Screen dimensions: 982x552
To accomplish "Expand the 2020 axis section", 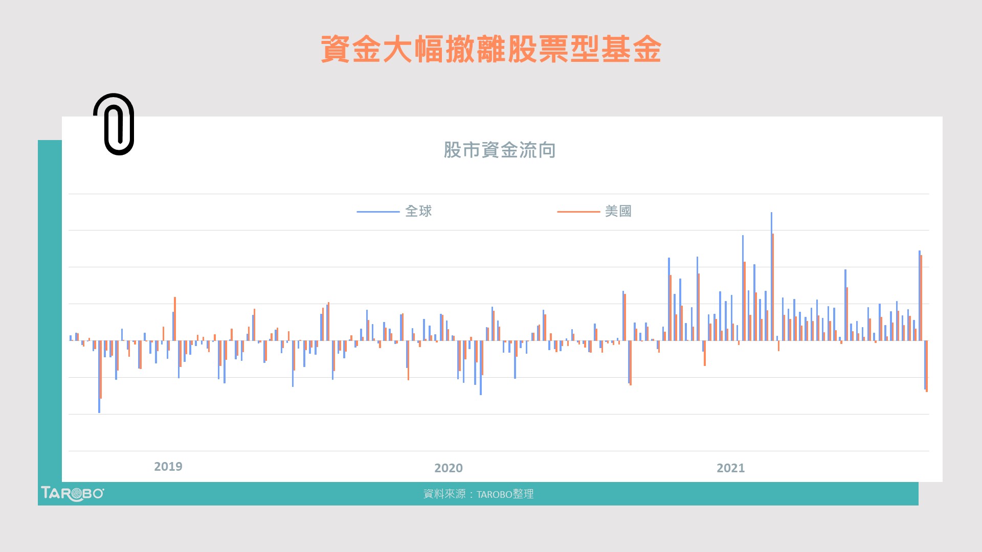I will pos(449,468).
